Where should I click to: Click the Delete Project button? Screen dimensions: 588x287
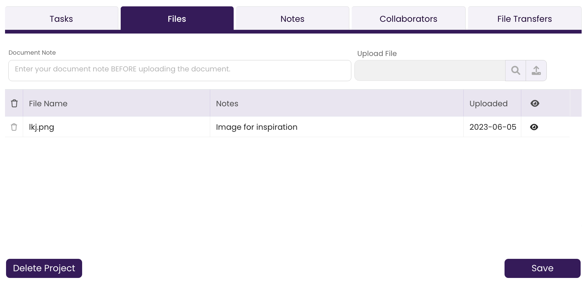pyautogui.click(x=44, y=268)
